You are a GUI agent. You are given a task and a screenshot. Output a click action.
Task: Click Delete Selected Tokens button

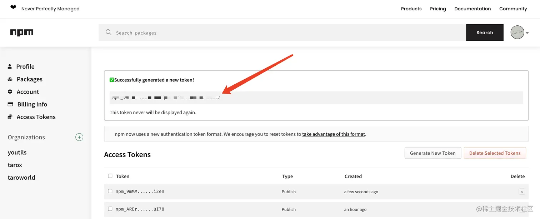point(495,153)
